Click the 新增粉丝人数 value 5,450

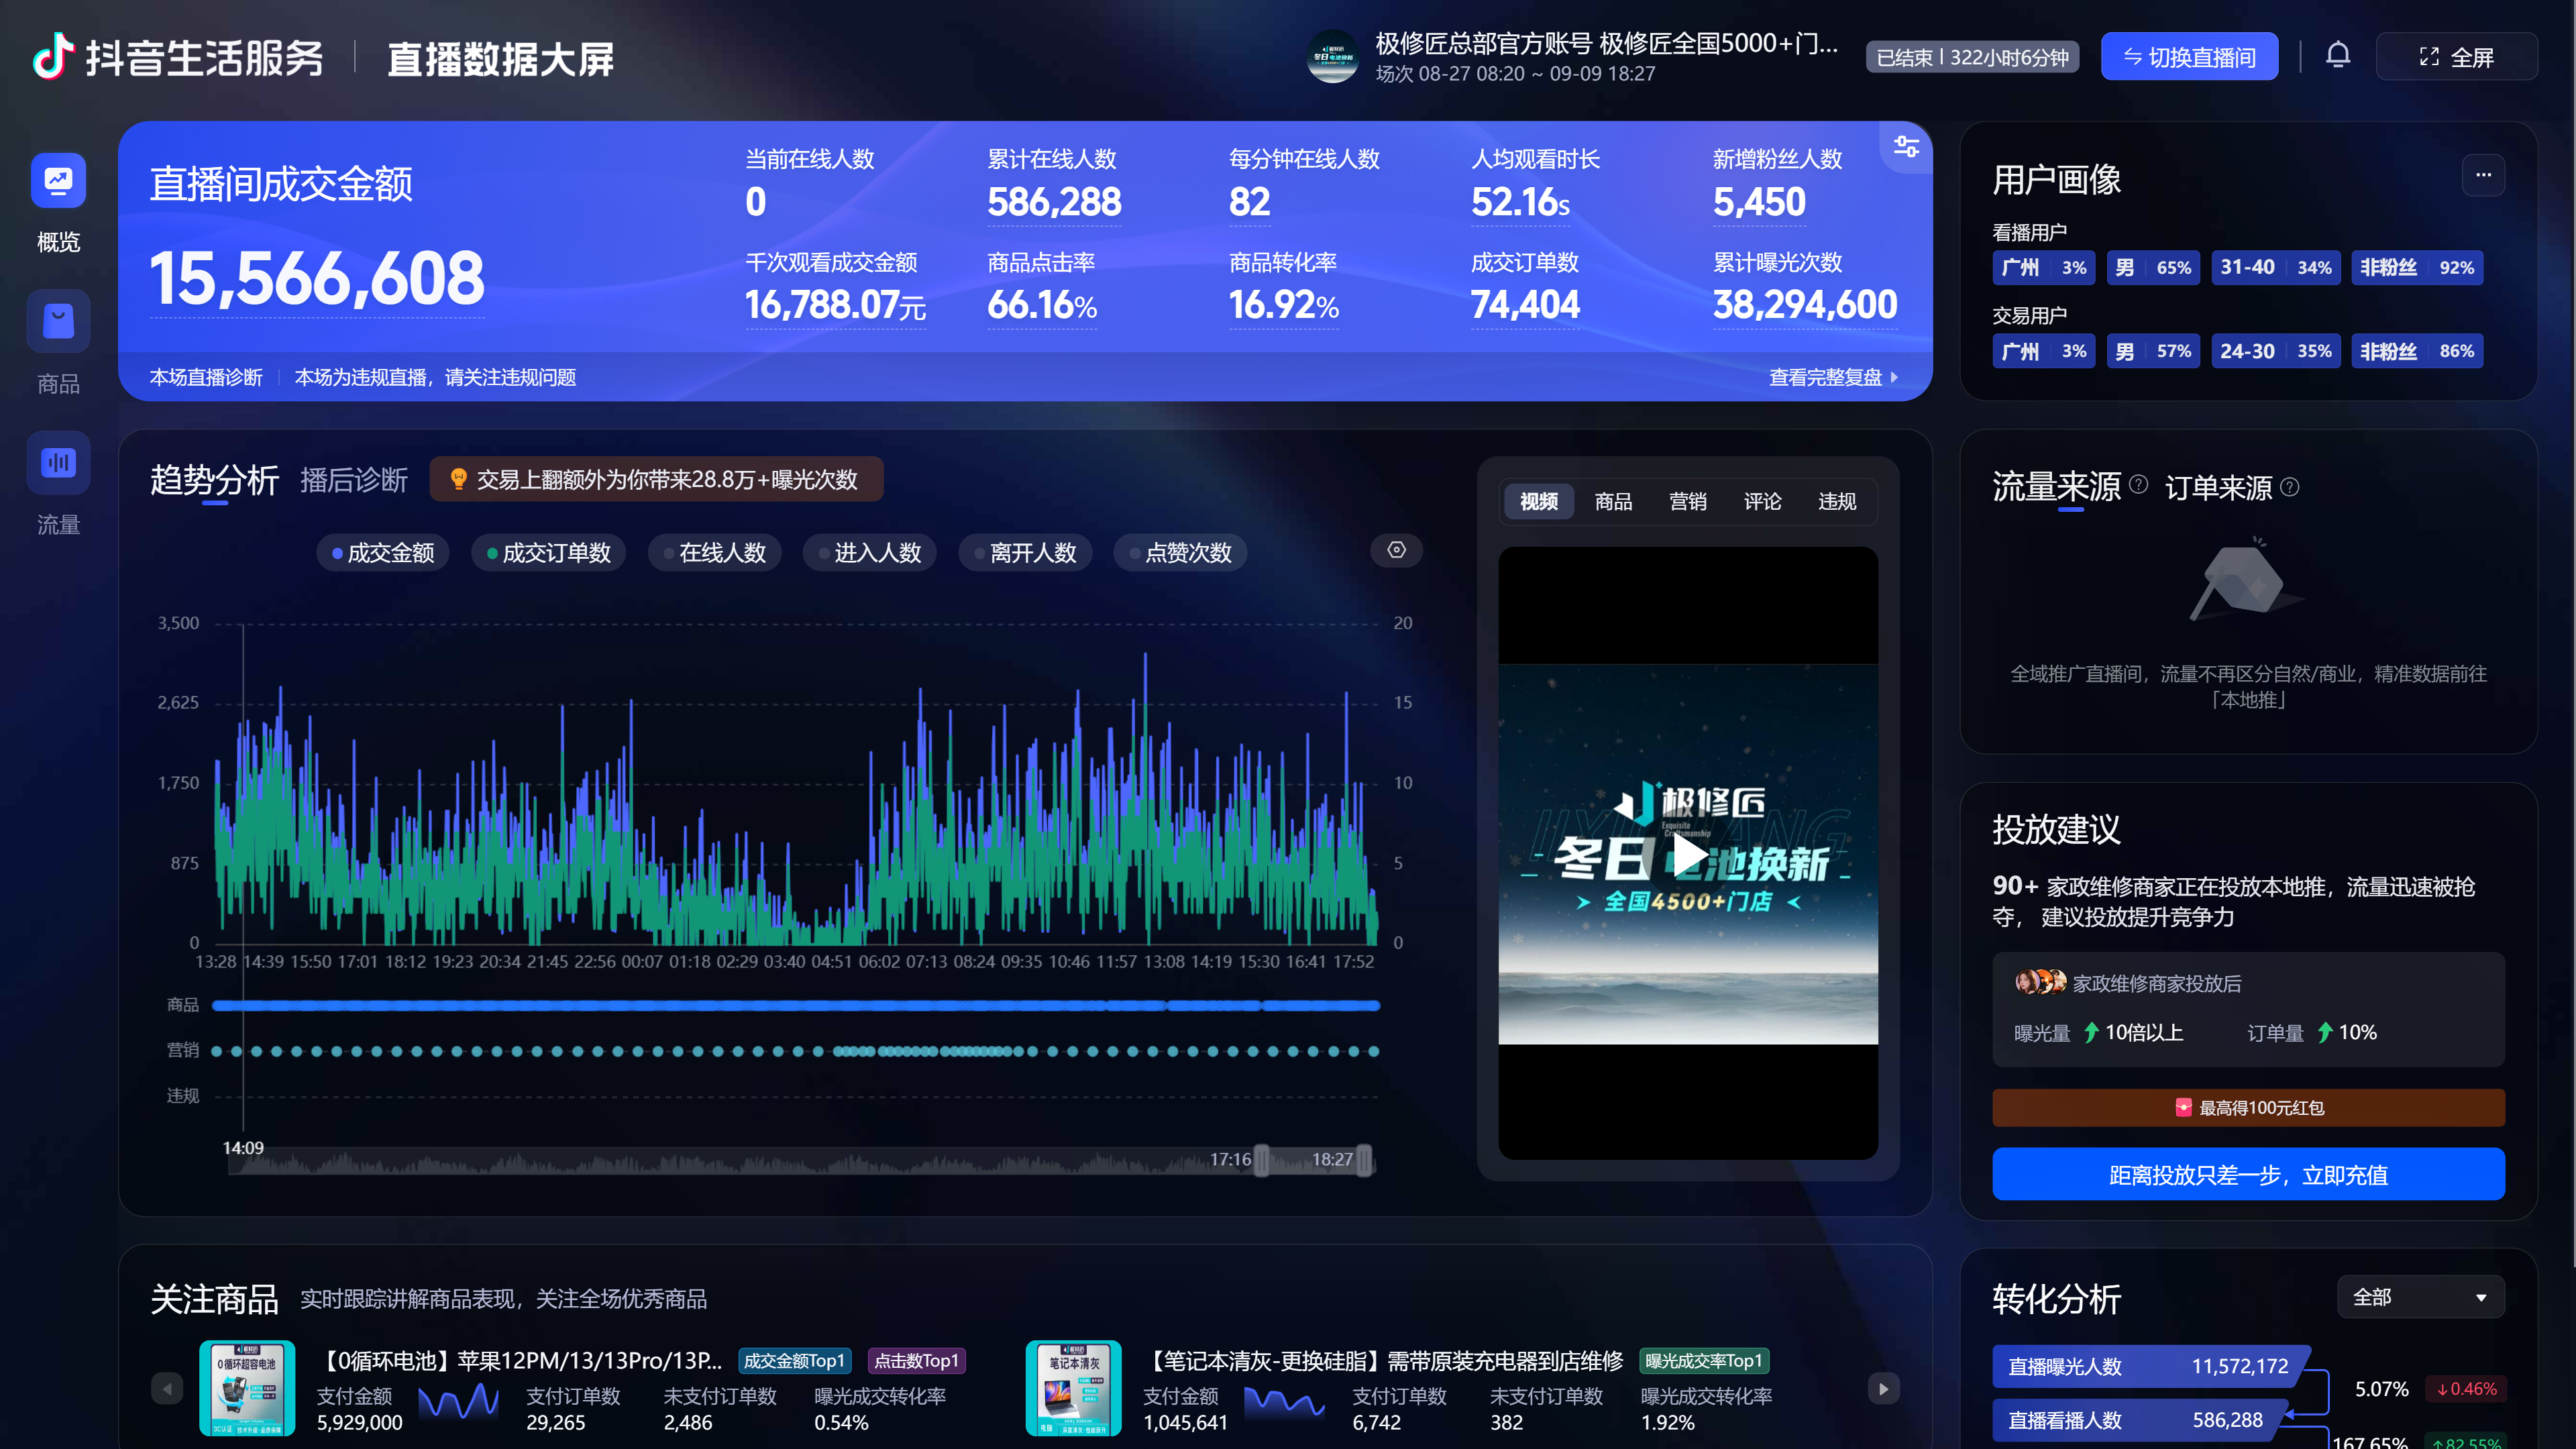click(x=1759, y=202)
